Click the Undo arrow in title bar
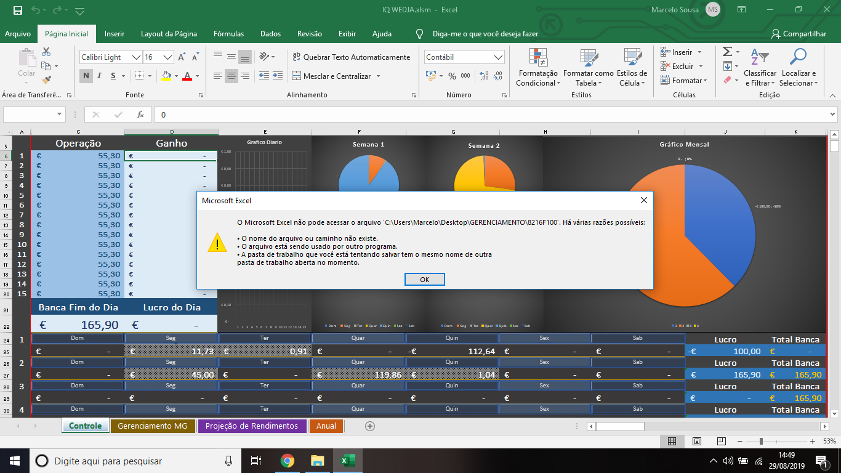Viewport: 841px width, 473px height. point(36,10)
